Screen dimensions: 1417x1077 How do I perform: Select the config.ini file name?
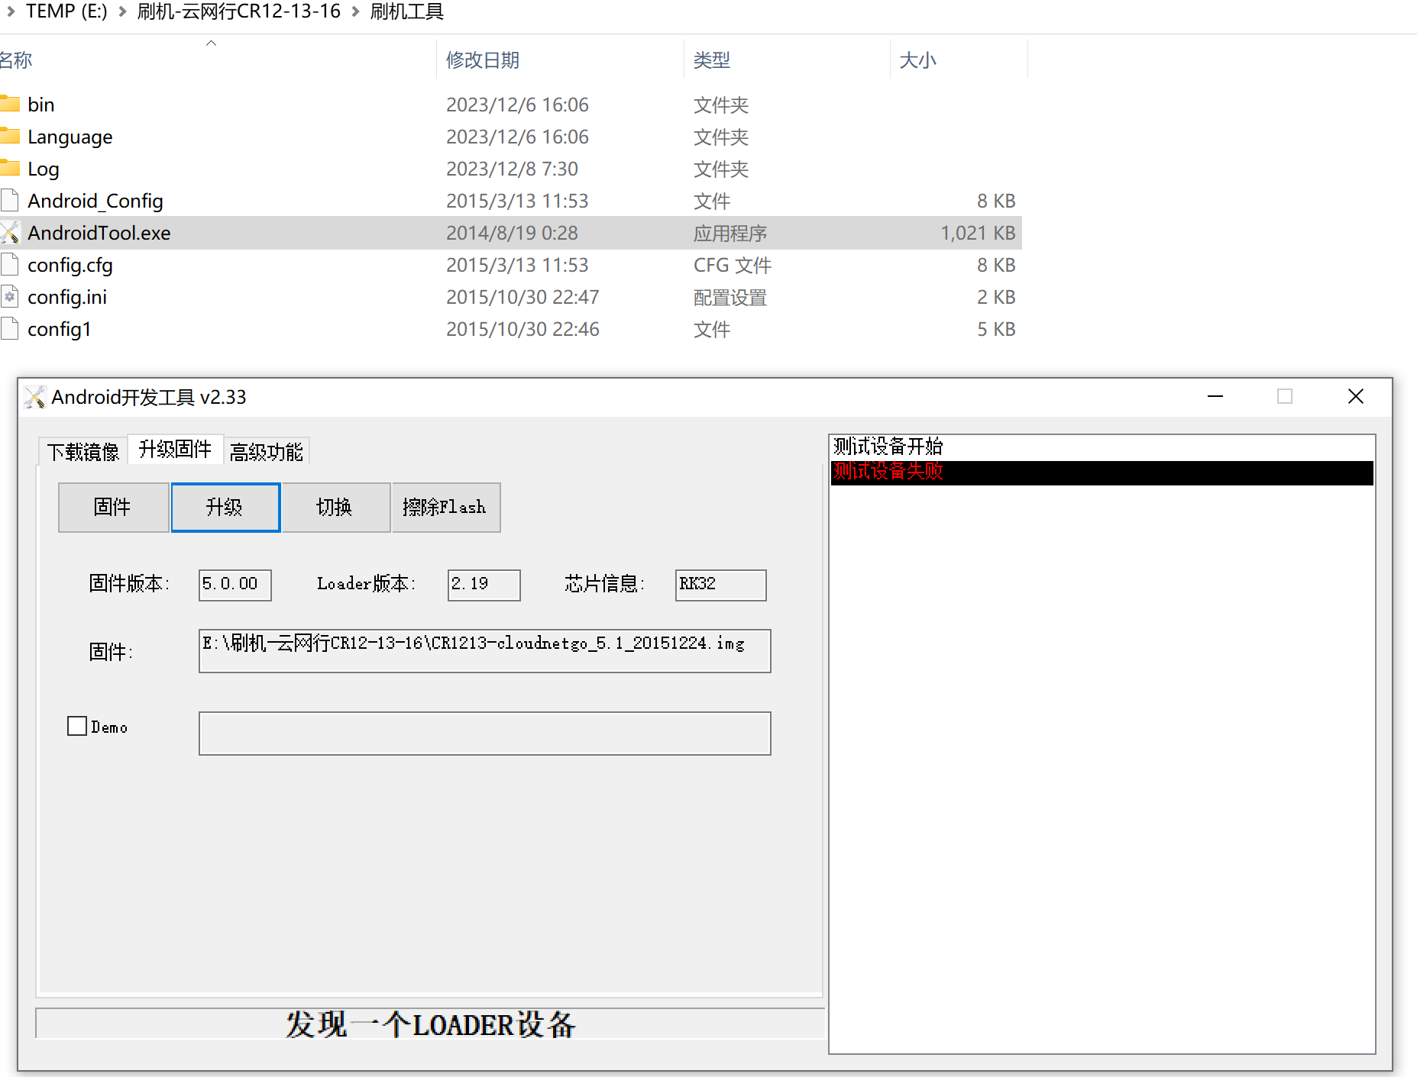[67, 296]
